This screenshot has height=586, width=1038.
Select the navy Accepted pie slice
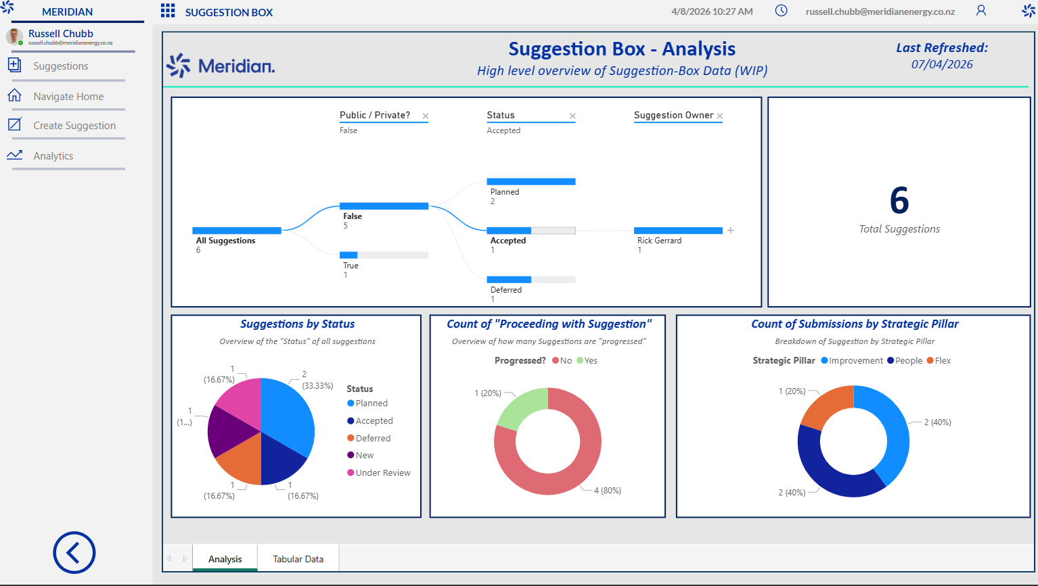point(279,461)
